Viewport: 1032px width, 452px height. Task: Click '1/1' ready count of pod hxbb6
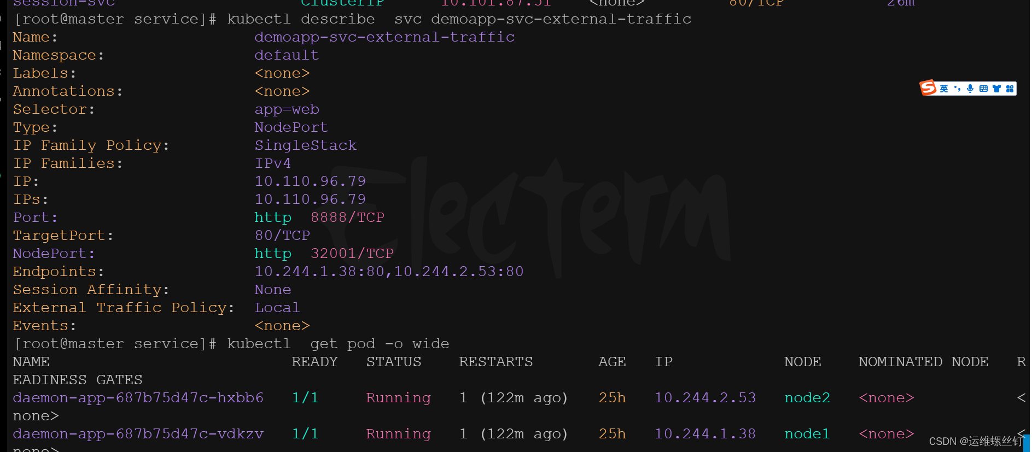(x=305, y=398)
